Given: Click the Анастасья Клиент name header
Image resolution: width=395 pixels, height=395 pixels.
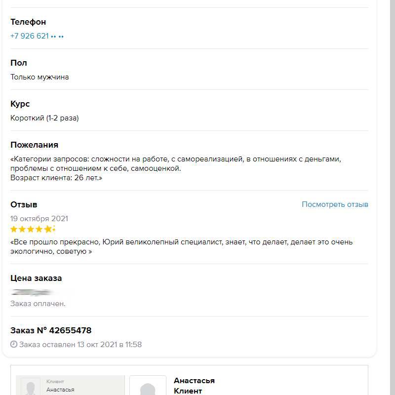Looking at the screenshot, I should (194, 386).
